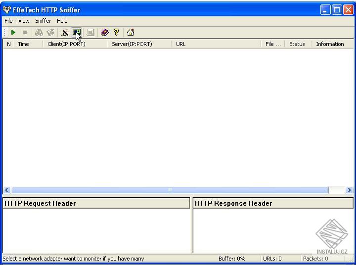This screenshot has width=357, height=265.
Task: Click the horizontal scrollbar left arrow
Action: point(7,190)
